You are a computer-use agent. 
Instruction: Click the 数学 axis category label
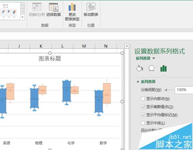(x=103, y=143)
